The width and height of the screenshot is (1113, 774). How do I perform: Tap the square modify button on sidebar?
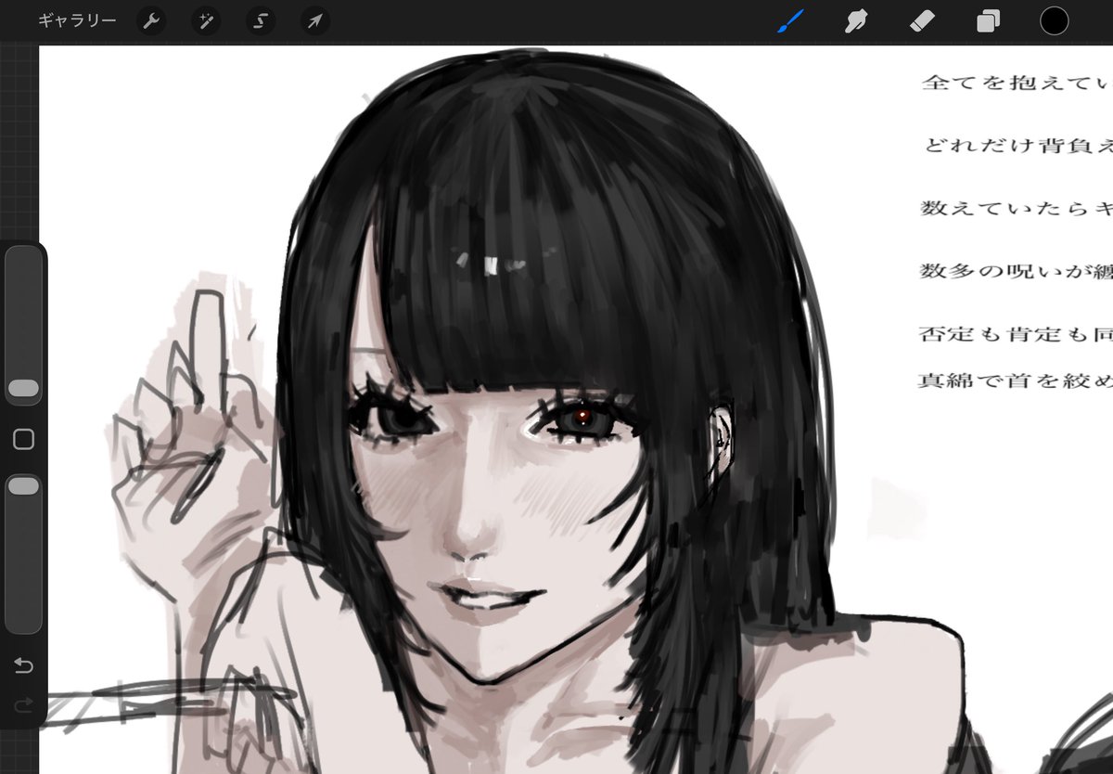[24, 439]
